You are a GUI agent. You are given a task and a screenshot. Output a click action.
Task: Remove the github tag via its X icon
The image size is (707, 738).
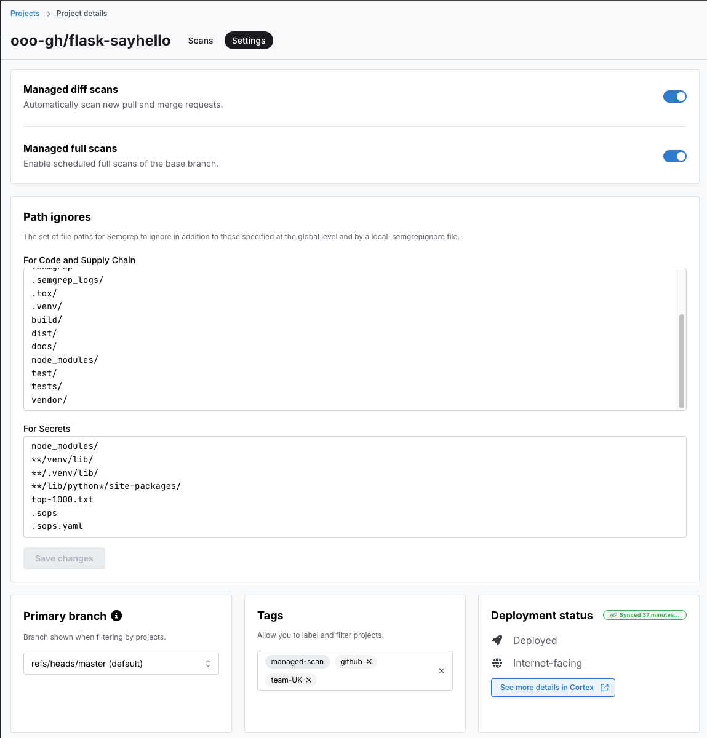pos(370,661)
